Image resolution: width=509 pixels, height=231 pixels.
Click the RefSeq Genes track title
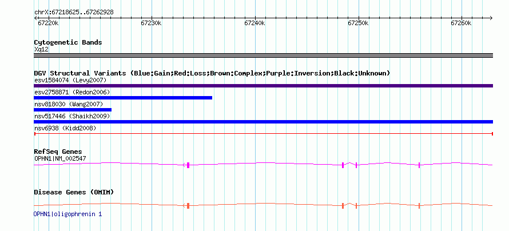pos(58,152)
